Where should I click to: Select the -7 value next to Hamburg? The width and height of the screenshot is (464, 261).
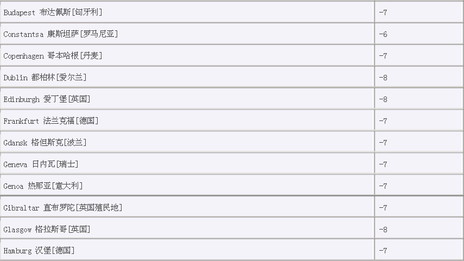pyautogui.click(x=383, y=251)
